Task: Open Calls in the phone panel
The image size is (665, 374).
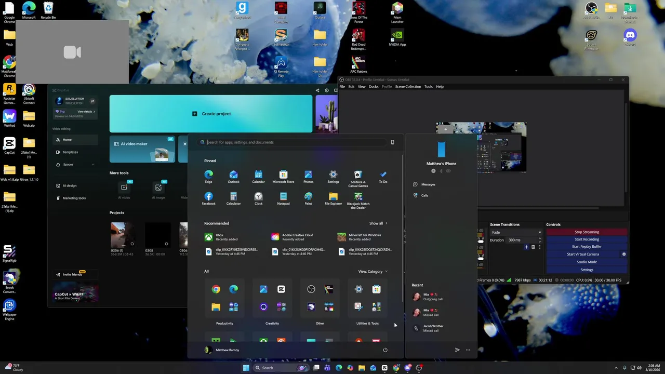Action: (421, 195)
